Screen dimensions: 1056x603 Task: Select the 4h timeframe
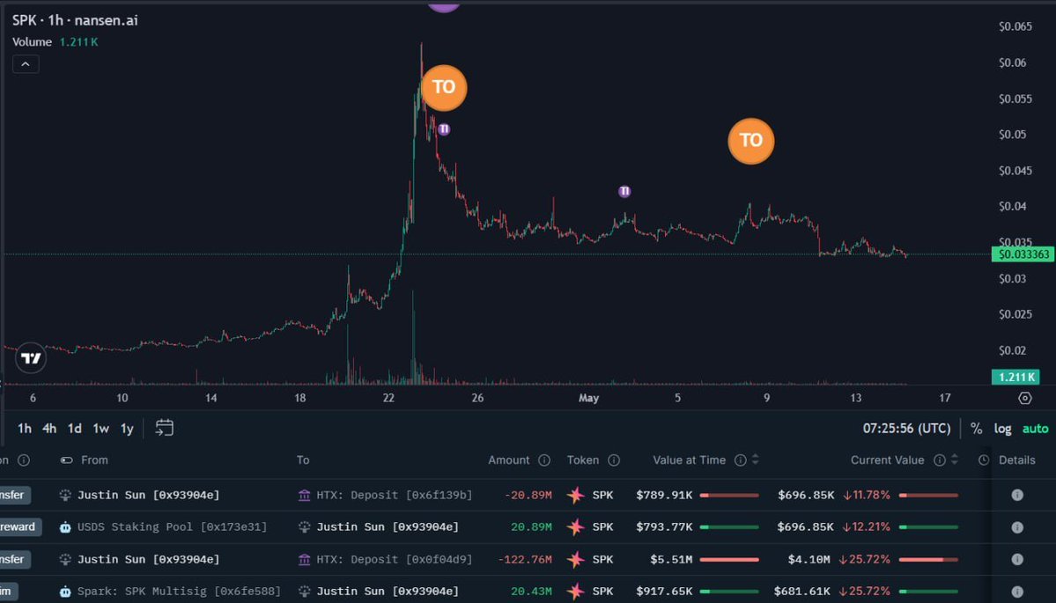[49, 429]
